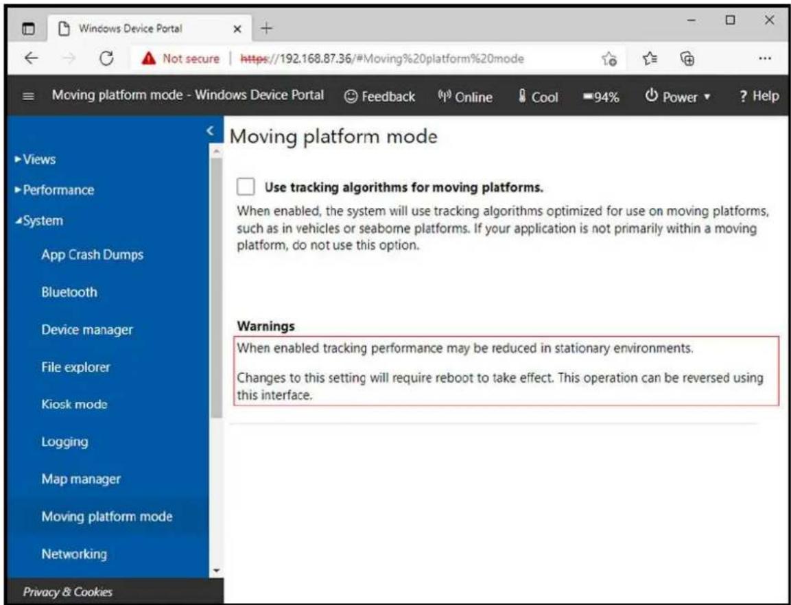
Task: Close the Windows Device Portal tab
Action: pyautogui.click(x=237, y=29)
